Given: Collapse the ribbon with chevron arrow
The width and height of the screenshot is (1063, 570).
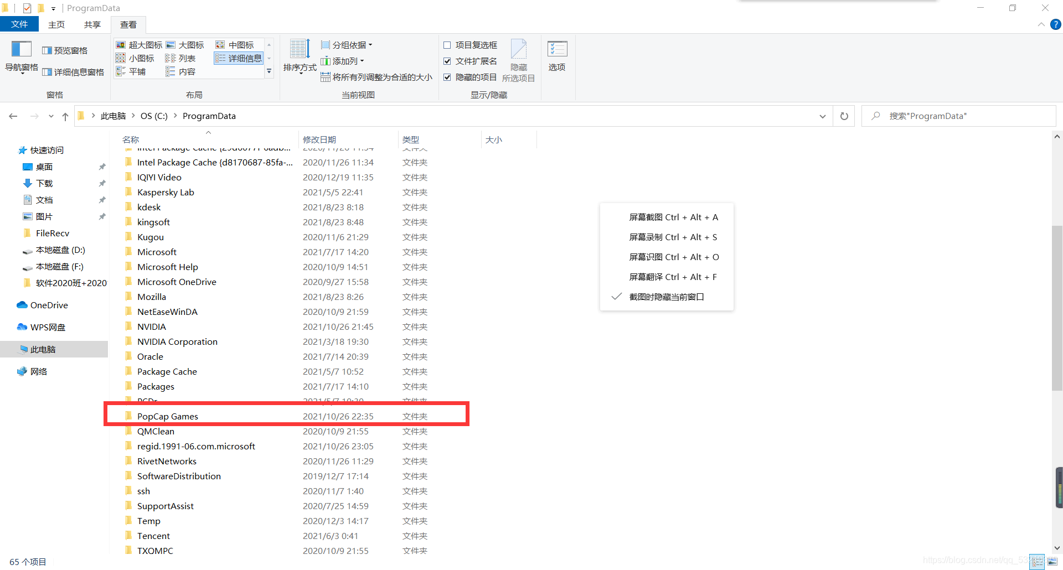Looking at the screenshot, I should coord(1041,24).
